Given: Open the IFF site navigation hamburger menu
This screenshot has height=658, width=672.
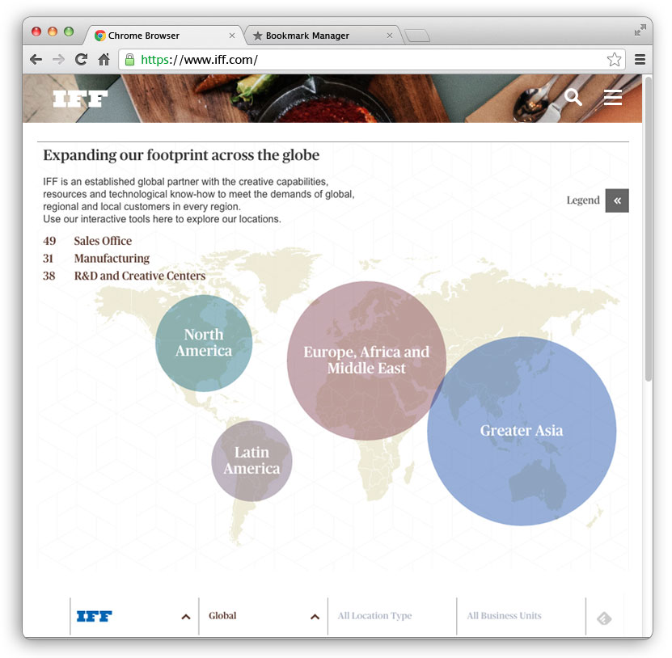Looking at the screenshot, I should coord(613,98).
